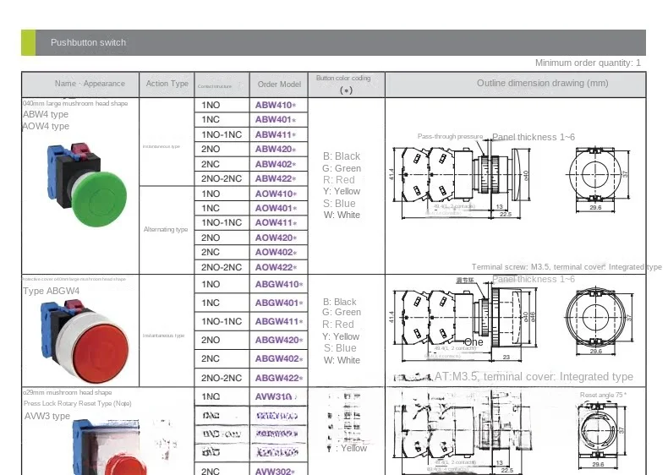668x475 pixels.
Task: Click the Alternating type cell
Action: coord(166,229)
